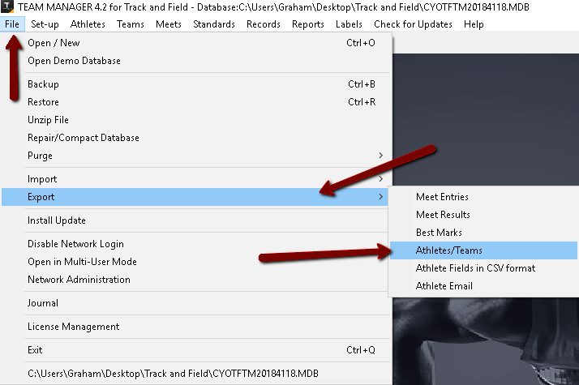Open the Journal entry
This screenshot has height=385, width=579.
pos(195,303)
